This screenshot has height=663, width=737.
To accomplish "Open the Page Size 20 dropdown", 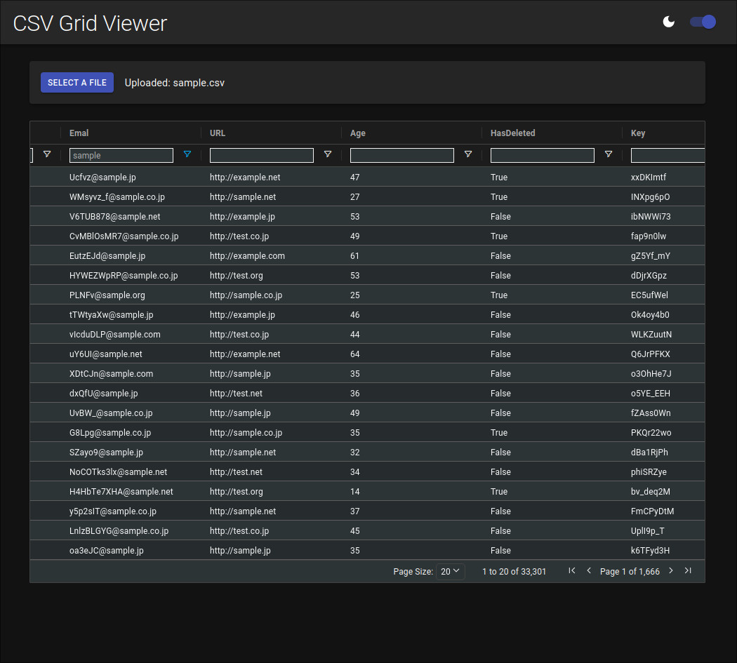I will (451, 571).
